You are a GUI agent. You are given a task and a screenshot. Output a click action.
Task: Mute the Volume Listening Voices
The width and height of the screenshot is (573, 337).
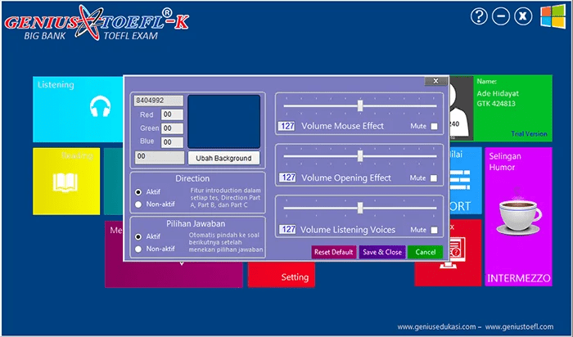point(434,230)
